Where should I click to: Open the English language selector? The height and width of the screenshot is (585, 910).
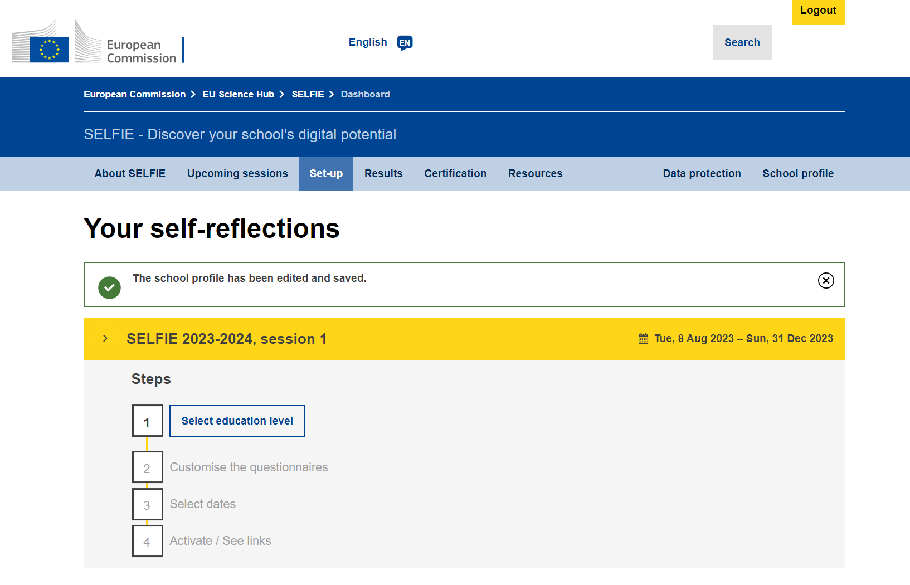click(368, 42)
